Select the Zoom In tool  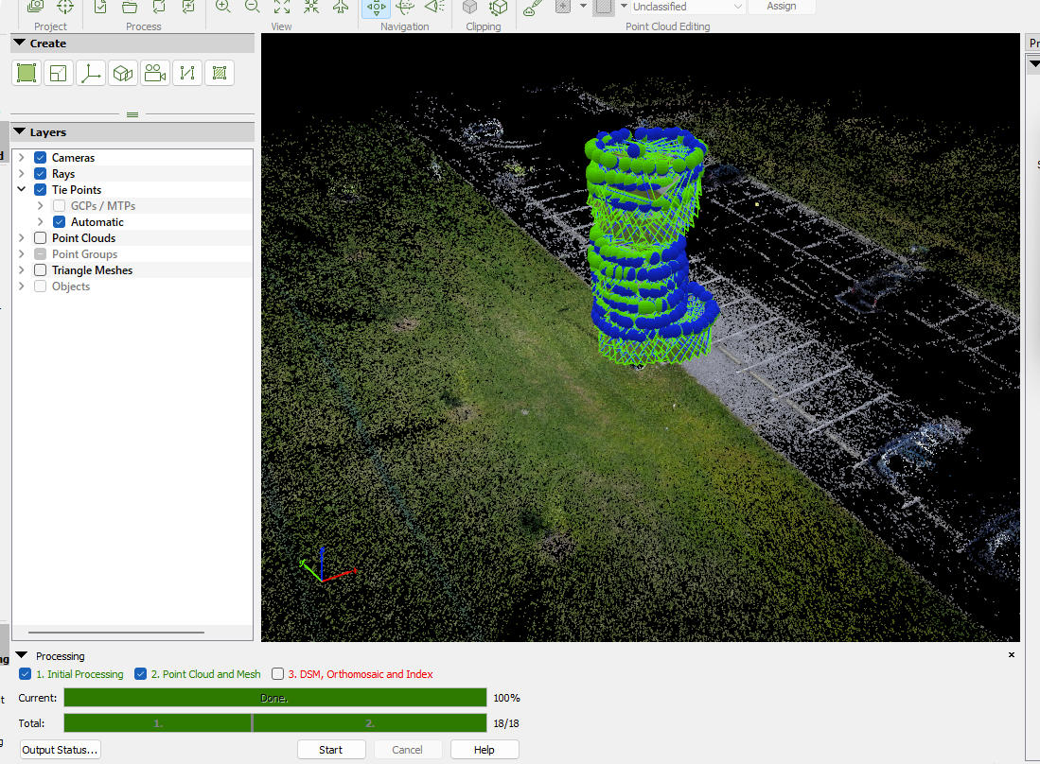click(222, 8)
